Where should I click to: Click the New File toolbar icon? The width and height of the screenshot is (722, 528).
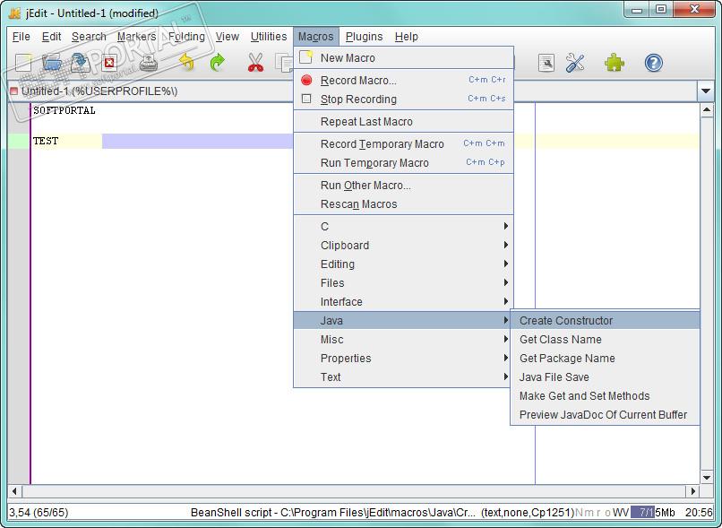click(23, 62)
